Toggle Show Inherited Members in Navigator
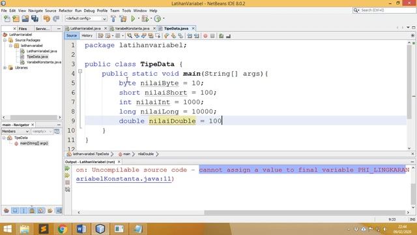The width and height of the screenshot is (417, 235). [x=7, y=210]
